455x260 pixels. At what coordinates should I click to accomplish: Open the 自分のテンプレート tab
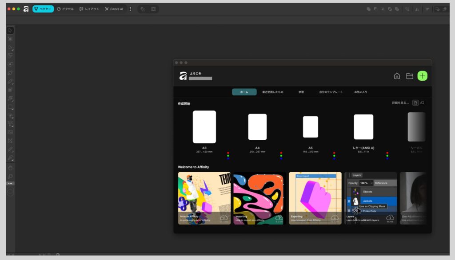331,92
